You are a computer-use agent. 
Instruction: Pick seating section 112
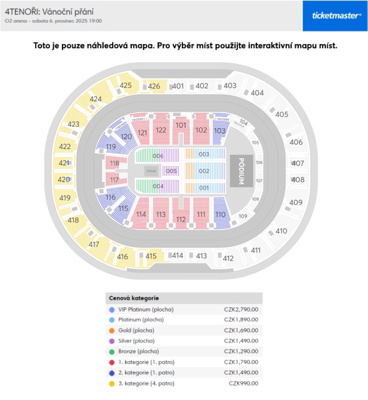[181, 219]
